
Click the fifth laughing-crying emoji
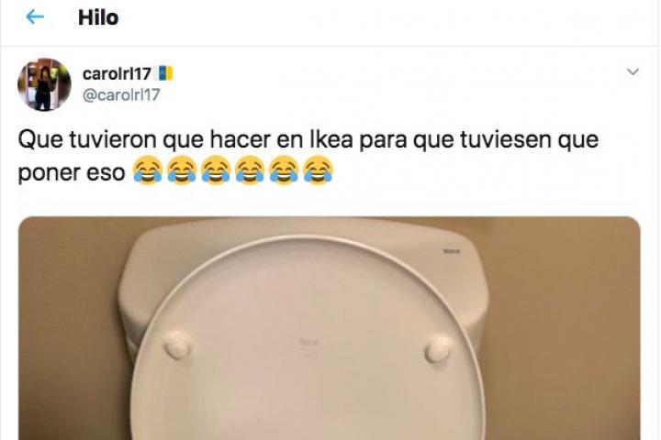tap(285, 170)
